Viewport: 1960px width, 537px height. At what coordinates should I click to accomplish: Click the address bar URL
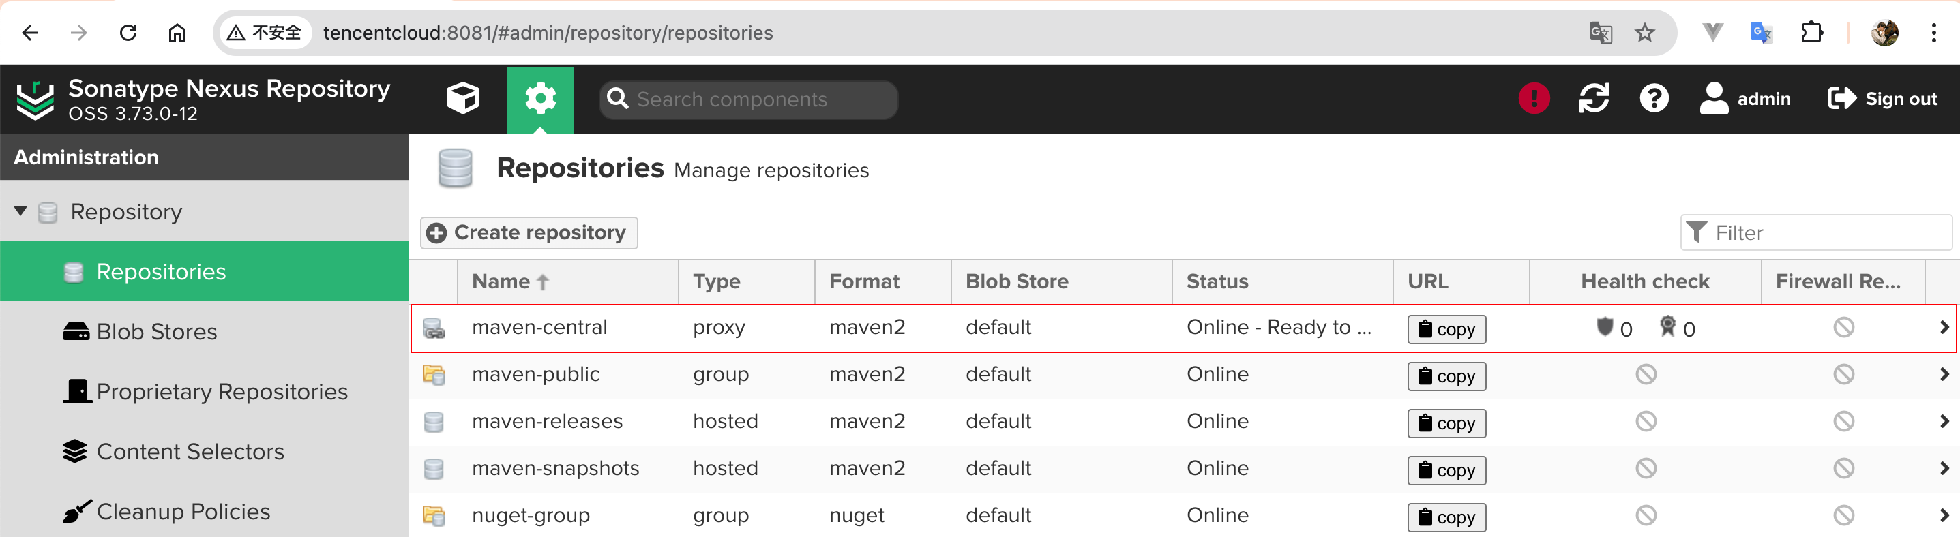point(548,33)
